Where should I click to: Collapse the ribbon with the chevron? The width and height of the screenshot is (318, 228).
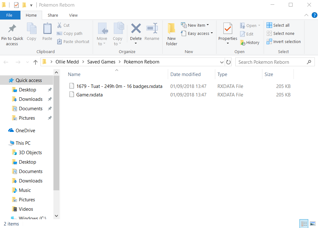click(306, 15)
